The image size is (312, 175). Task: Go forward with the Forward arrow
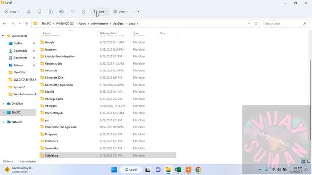(x=13, y=24)
